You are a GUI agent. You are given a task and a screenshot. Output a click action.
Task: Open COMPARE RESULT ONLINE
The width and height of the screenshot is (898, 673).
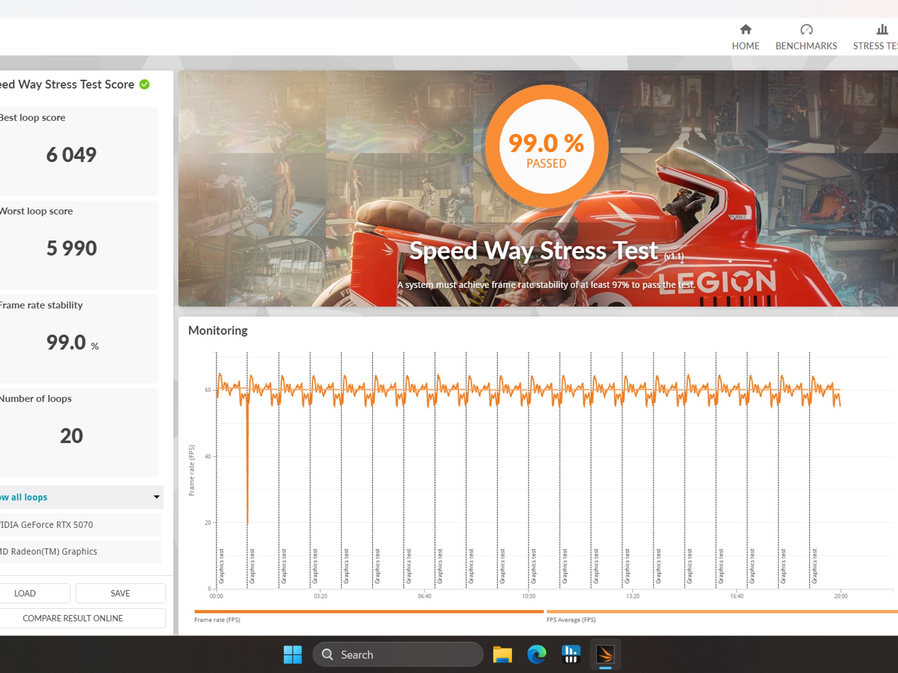[x=72, y=618]
